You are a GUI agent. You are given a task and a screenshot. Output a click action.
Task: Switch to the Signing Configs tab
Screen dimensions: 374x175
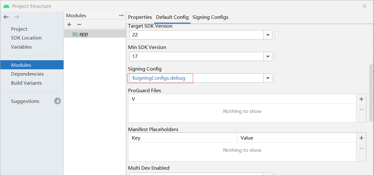(210, 17)
